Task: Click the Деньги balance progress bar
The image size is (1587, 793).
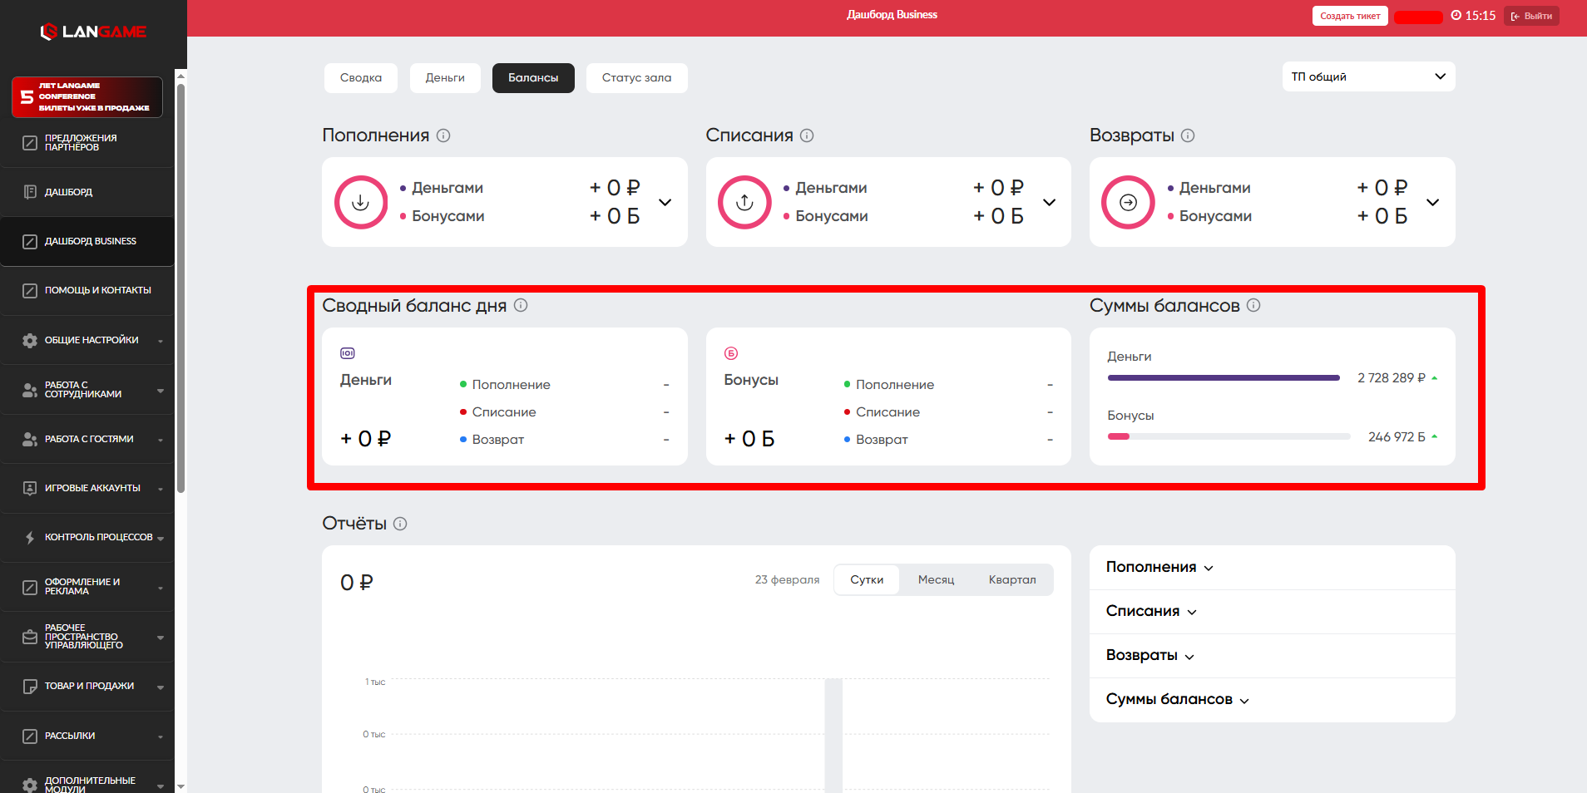Action: [1224, 378]
